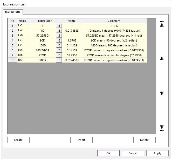Click comment '180D means 180 degrees'
This screenshot has width=172, height=160.
(114, 46)
